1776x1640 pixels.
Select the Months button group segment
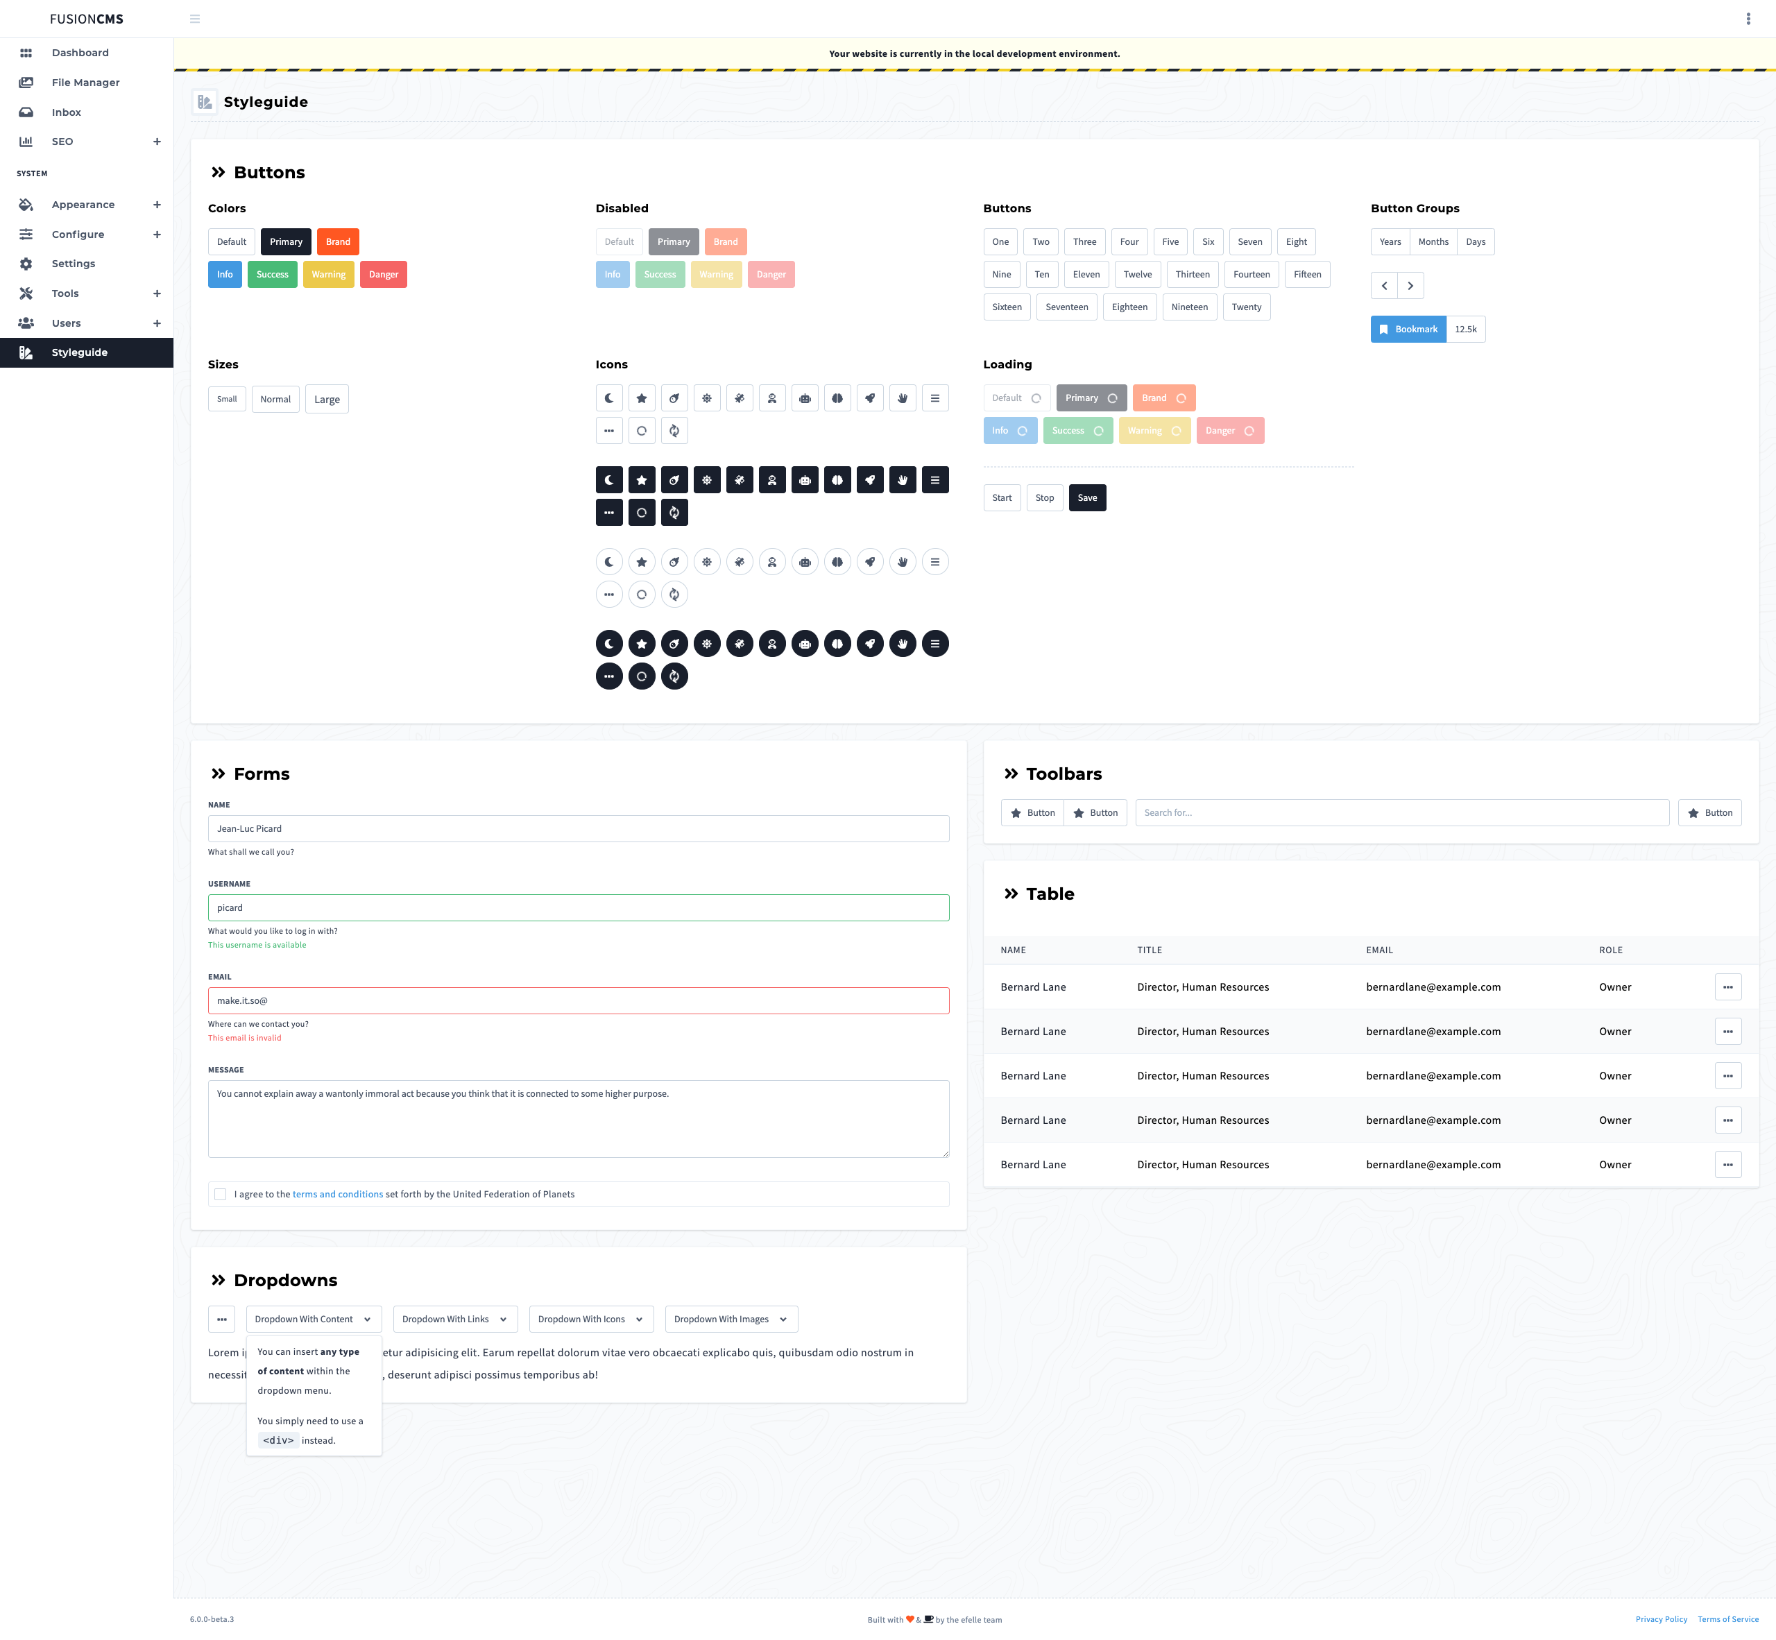coord(1433,242)
